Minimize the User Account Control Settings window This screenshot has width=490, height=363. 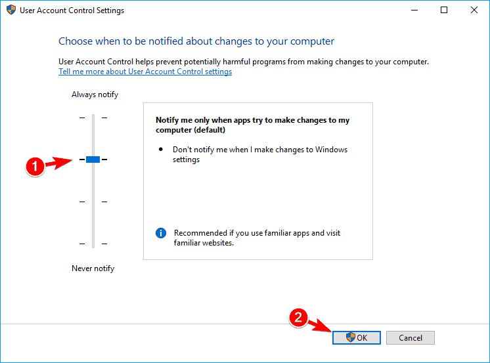tap(414, 10)
